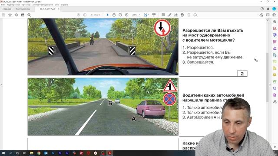278x156 pixels.
Task: Open the pink layout tool in right pane
Action: point(275,42)
